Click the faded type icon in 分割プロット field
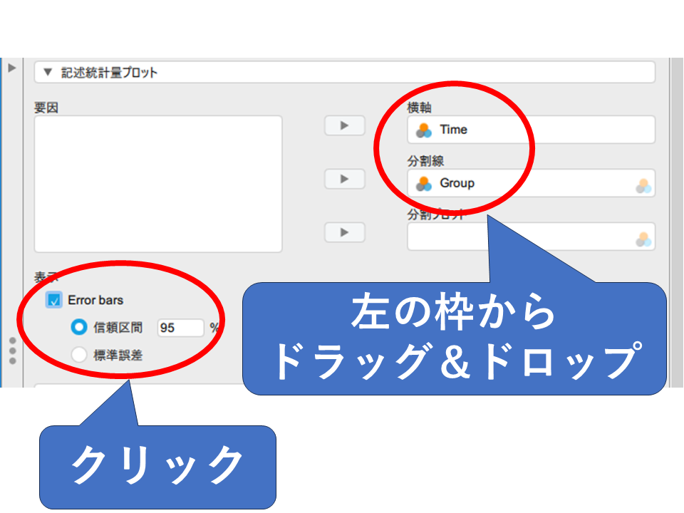Image resolution: width=684 pixels, height=513 pixels. pyautogui.click(x=643, y=239)
